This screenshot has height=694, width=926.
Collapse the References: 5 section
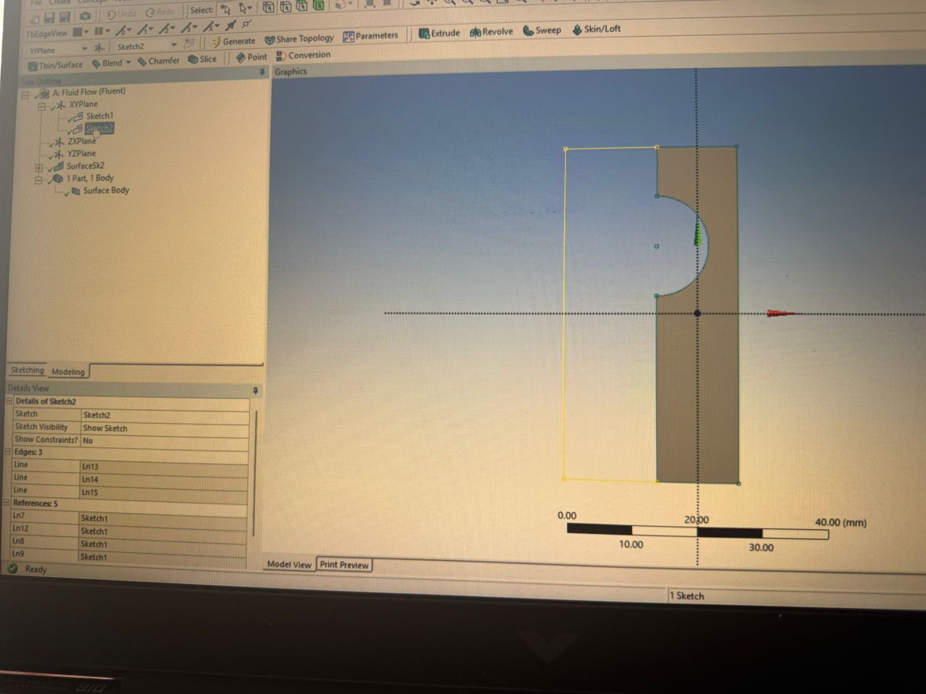click(8, 503)
